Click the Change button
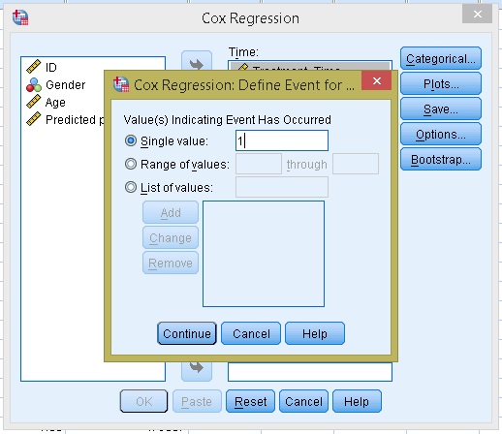The height and width of the screenshot is (434, 502). point(171,237)
